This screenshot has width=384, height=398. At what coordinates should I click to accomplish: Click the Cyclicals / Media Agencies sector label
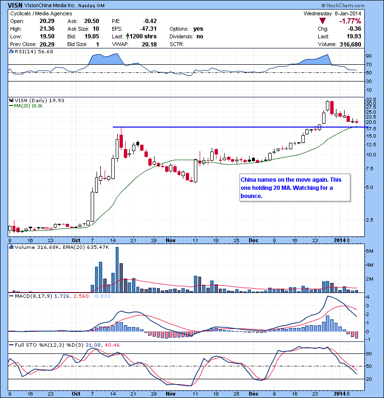click(41, 13)
